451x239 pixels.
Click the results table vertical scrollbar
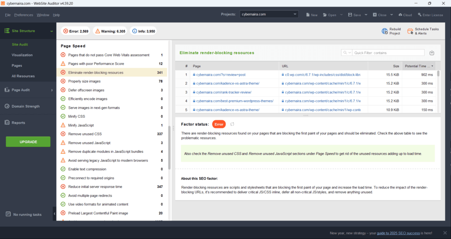(438, 73)
